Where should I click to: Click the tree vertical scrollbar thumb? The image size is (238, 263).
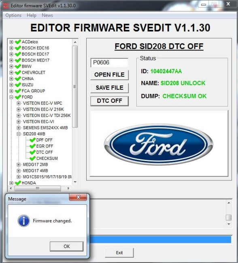[x=75, y=87]
